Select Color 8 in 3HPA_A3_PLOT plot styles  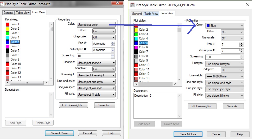[x=143, y=56]
